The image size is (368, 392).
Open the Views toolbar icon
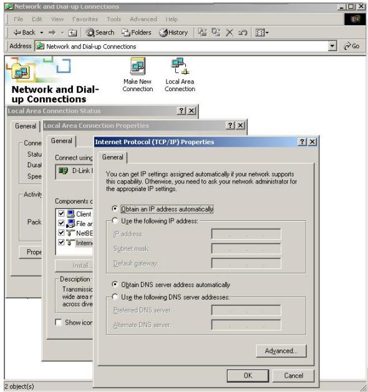tap(262, 32)
